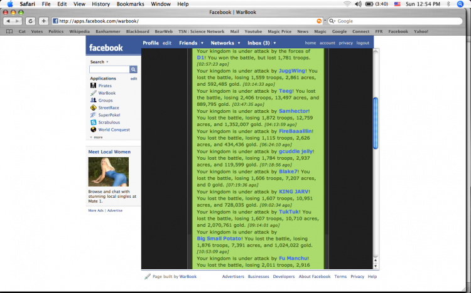Open the bookmarks book icon
The image size is (471, 293).
(9, 31)
